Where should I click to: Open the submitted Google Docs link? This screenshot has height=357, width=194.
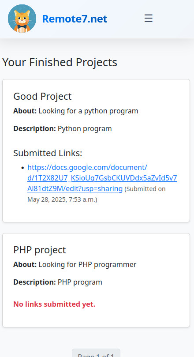(x=102, y=178)
